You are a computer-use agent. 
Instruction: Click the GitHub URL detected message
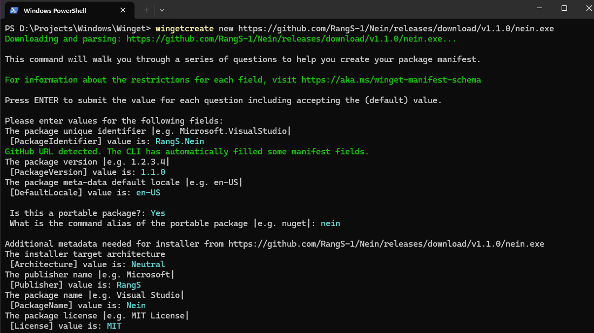186,152
